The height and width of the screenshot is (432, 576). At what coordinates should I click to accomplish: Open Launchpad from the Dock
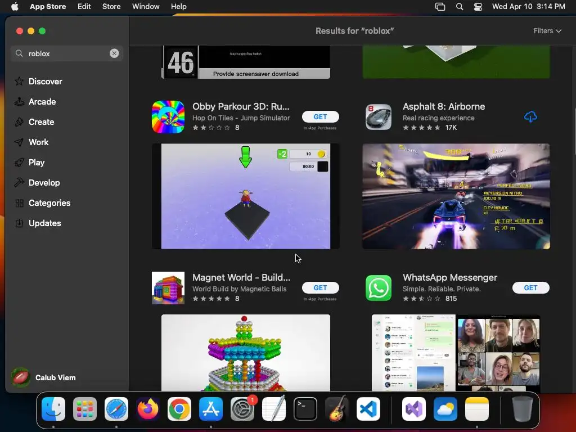point(85,409)
